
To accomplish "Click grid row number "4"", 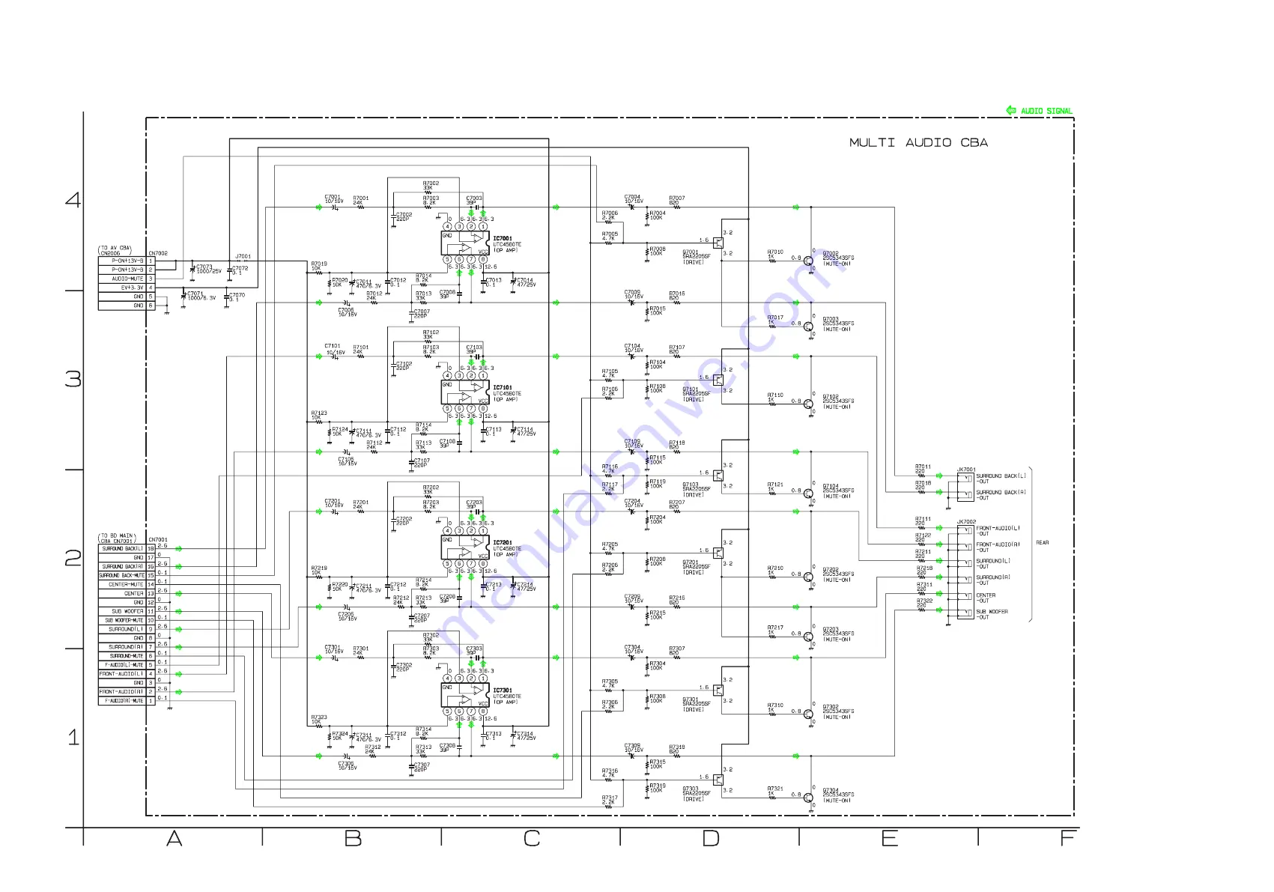I will point(73,200).
